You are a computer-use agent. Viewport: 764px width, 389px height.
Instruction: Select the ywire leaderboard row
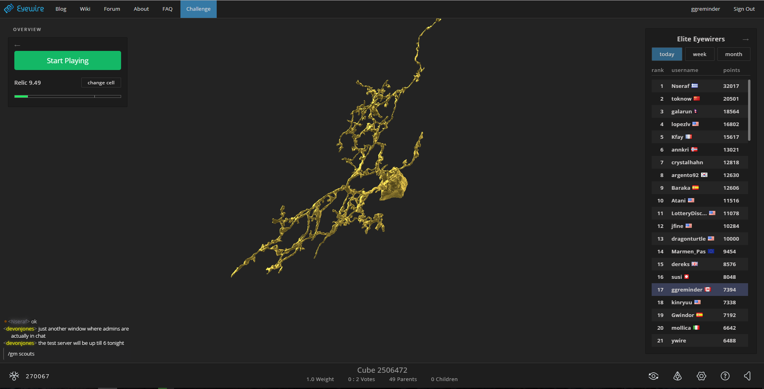click(x=700, y=340)
